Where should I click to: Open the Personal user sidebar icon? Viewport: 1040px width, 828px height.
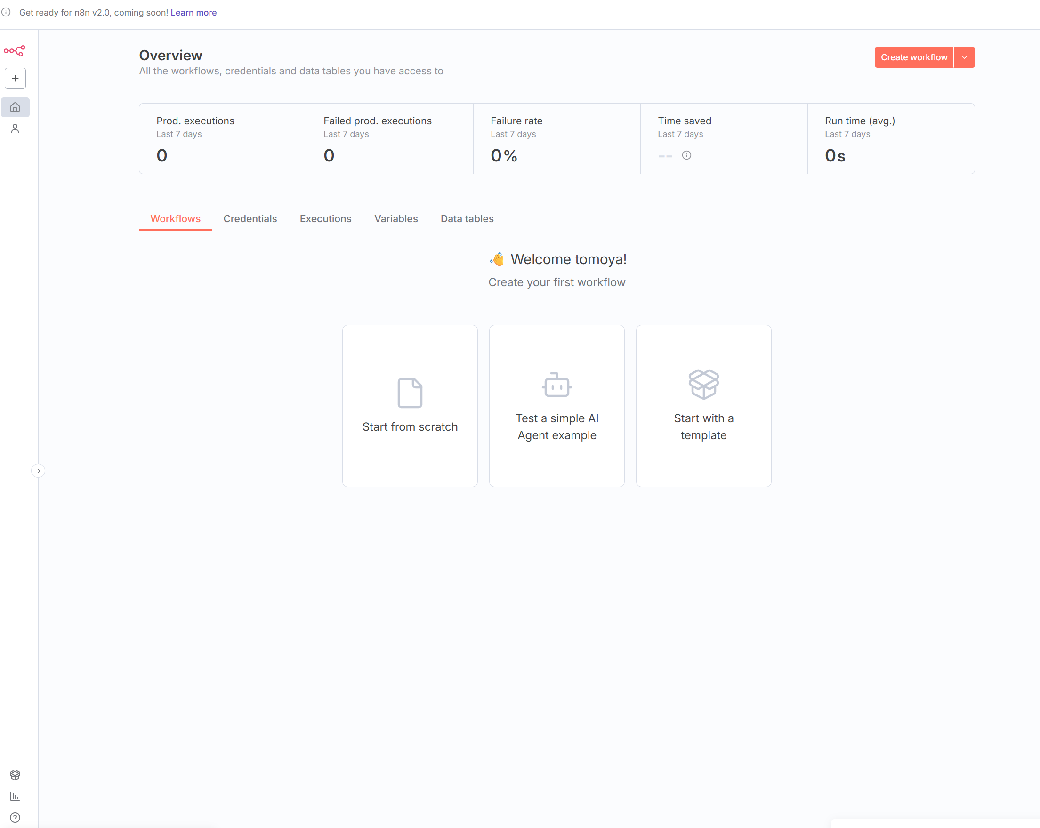point(16,129)
